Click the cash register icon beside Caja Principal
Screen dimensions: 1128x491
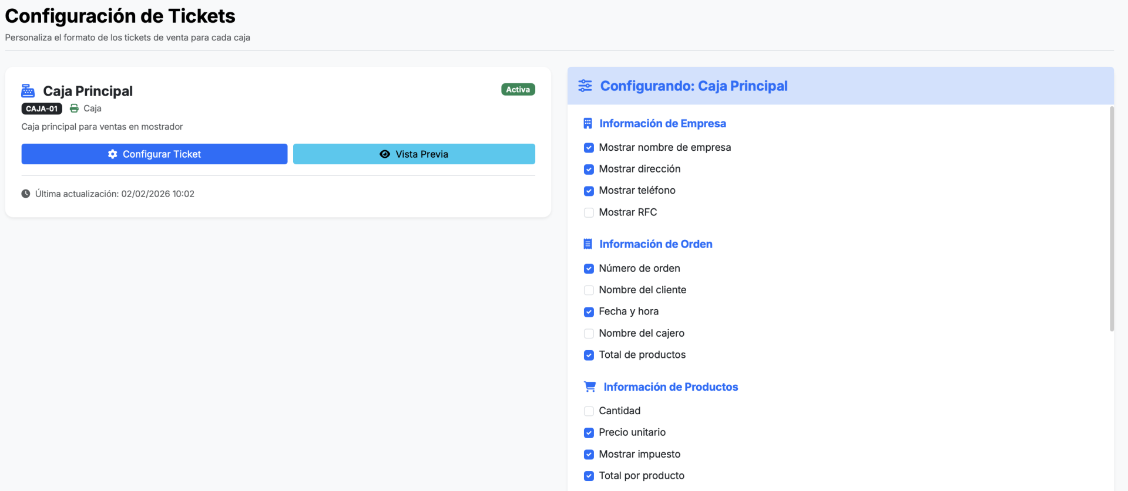(x=28, y=91)
